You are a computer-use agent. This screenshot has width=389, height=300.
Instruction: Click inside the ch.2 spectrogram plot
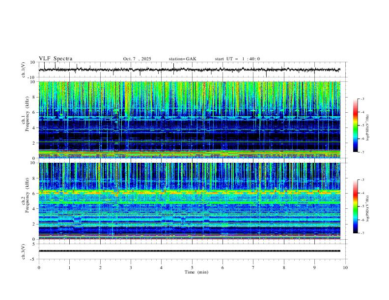(189, 201)
